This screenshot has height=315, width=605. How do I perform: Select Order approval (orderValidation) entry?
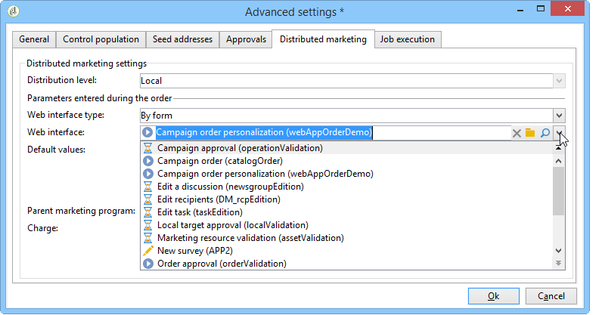222,264
